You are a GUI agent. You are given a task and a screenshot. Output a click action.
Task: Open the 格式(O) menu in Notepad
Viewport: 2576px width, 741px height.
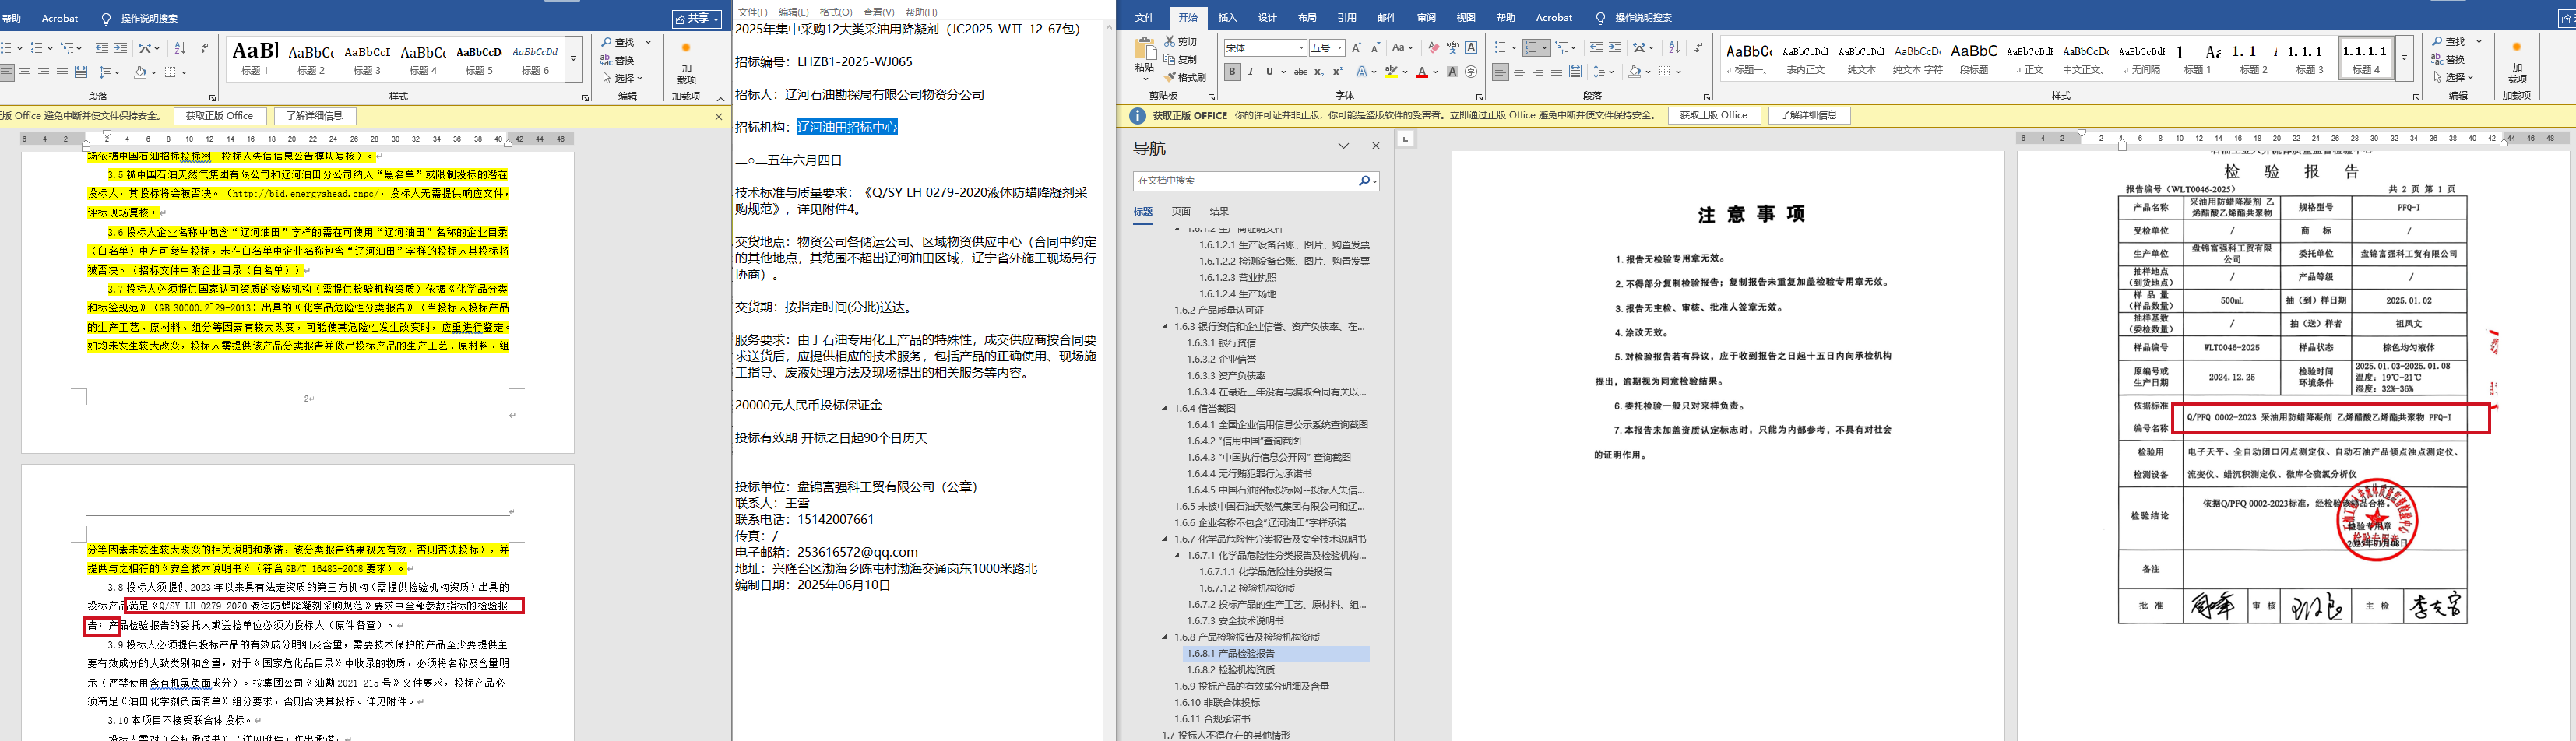coord(836,12)
